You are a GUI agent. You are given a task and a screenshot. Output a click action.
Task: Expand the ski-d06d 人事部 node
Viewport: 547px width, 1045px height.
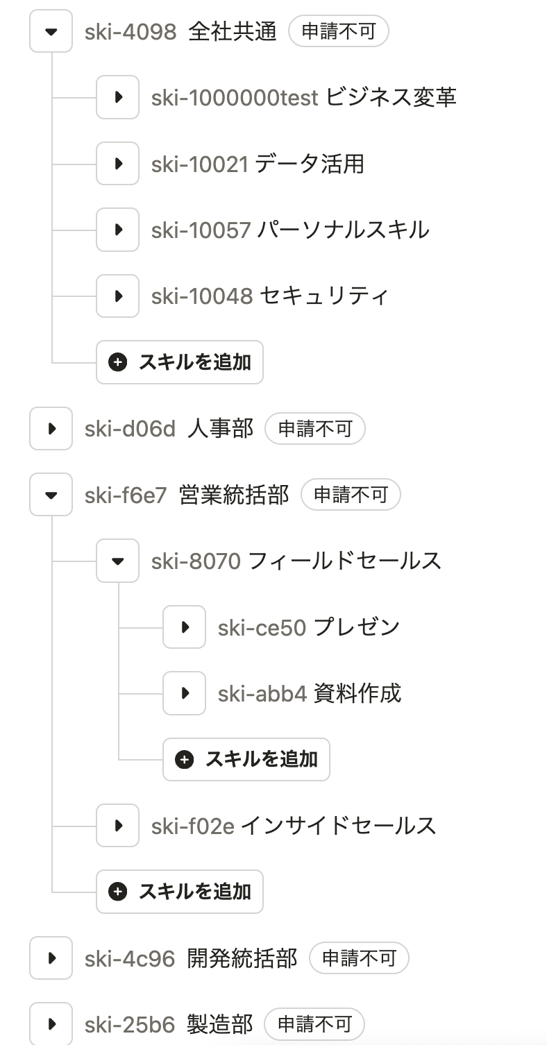tap(51, 428)
